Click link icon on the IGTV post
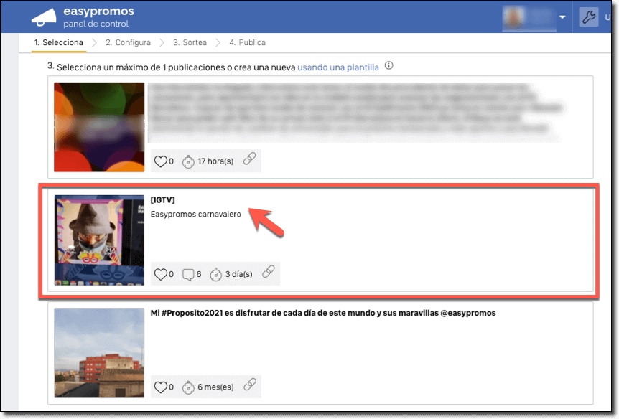The height and width of the screenshot is (419, 619). (x=268, y=273)
